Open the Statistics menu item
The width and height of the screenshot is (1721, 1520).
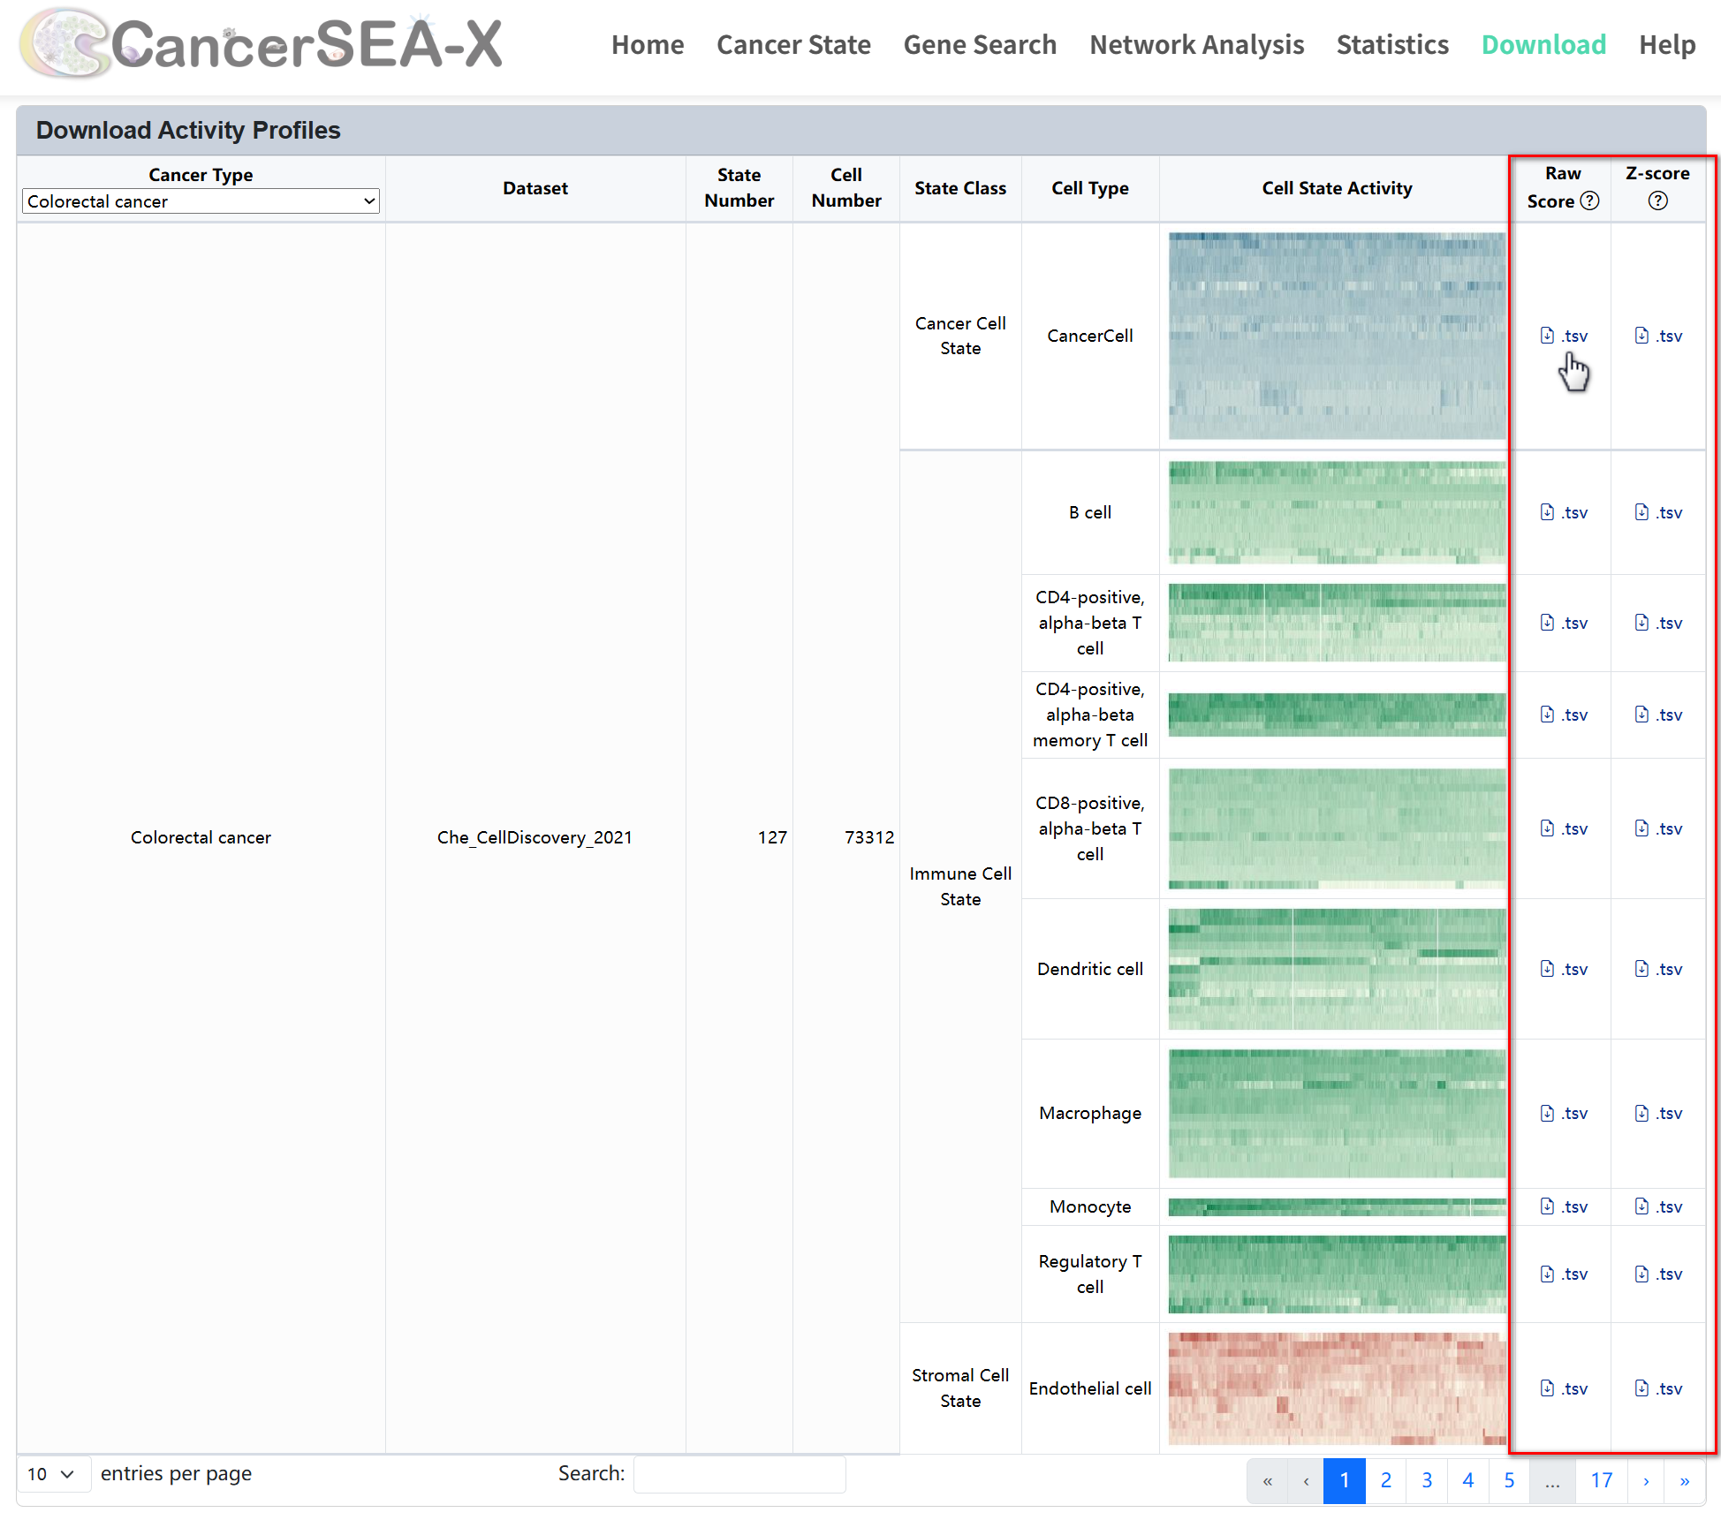1392,45
